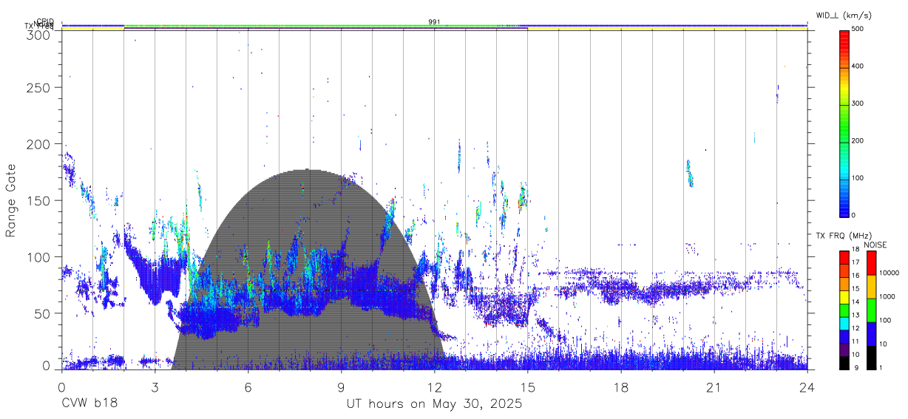Click the 'NOISE' legend title
The width and height of the screenshot is (908, 419).
point(875,245)
